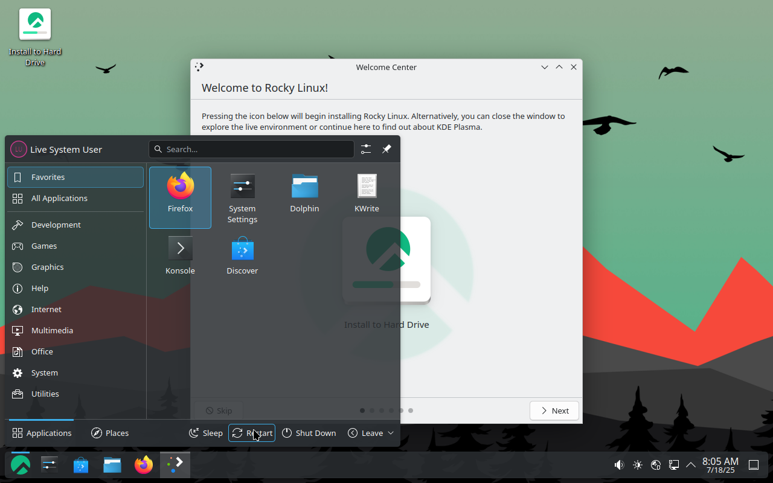The height and width of the screenshot is (483, 773).
Task: Open the Development category
Action: [75, 225]
